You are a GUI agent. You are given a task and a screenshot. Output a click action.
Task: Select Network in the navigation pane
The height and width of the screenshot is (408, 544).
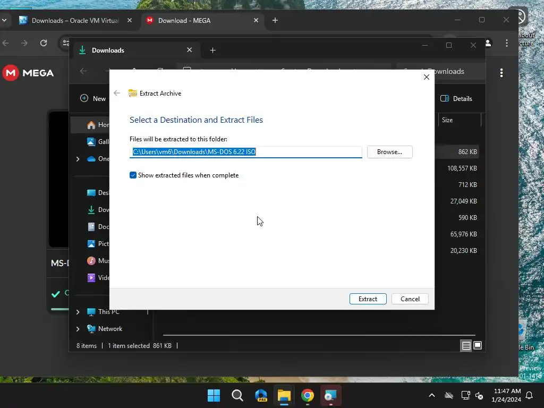(105, 329)
